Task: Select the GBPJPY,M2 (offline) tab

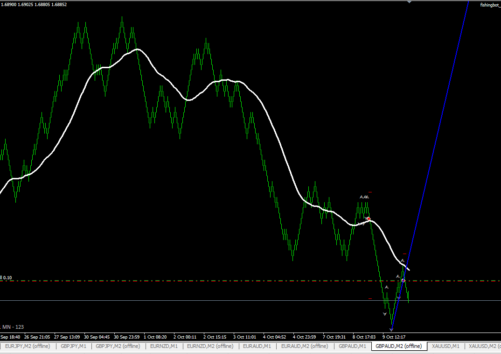Action: point(118,346)
